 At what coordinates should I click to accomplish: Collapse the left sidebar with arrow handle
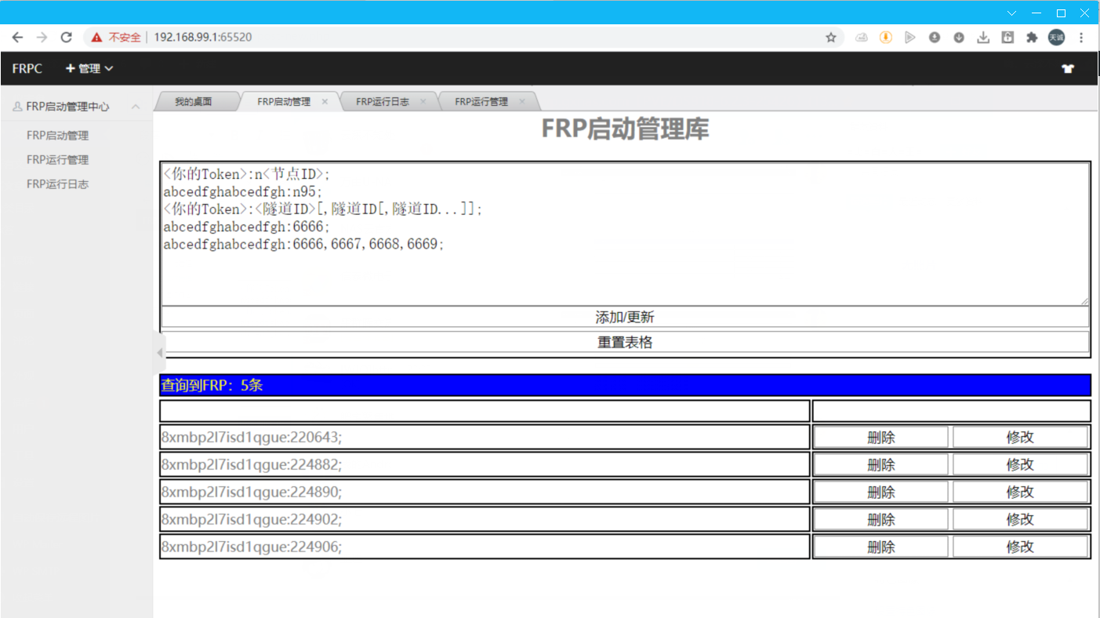tap(159, 353)
